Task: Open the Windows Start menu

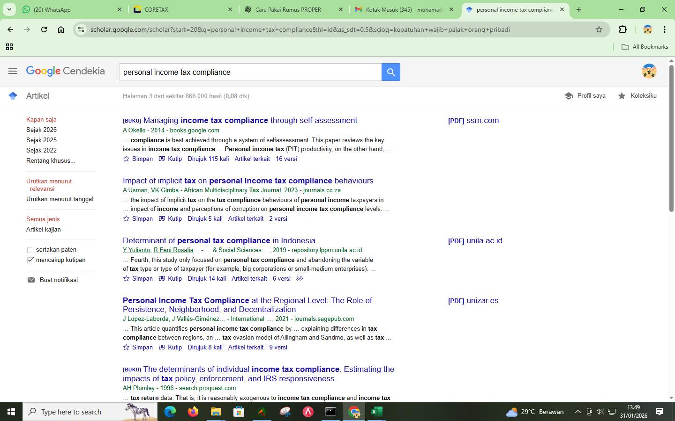Action: [x=11, y=412]
